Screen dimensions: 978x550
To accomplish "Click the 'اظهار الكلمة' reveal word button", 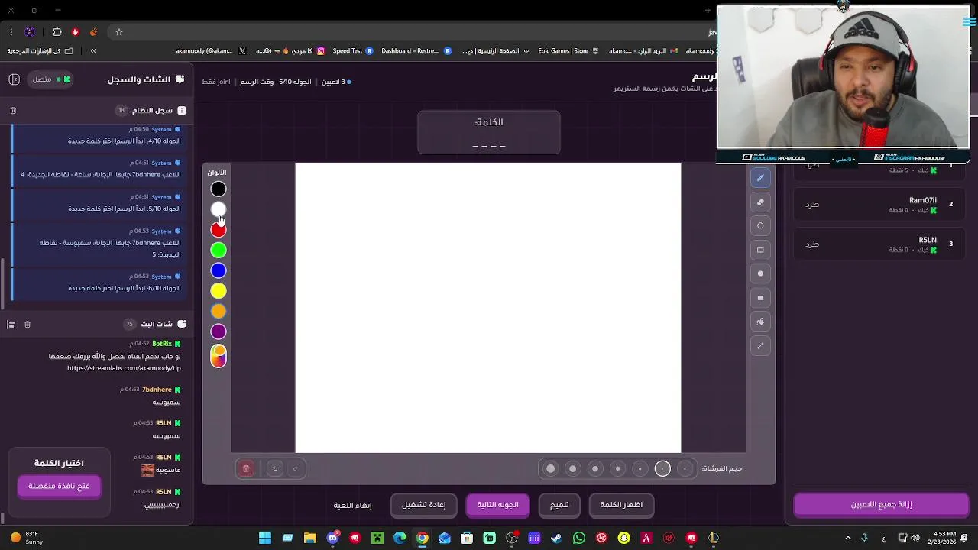I will (x=621, y=505).
